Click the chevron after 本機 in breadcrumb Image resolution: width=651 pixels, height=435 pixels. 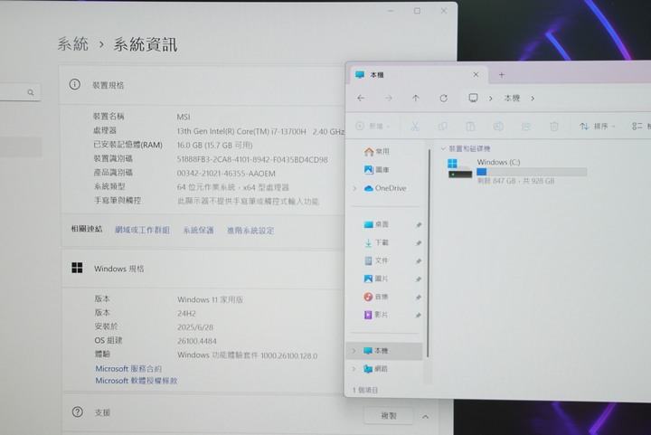533,99
